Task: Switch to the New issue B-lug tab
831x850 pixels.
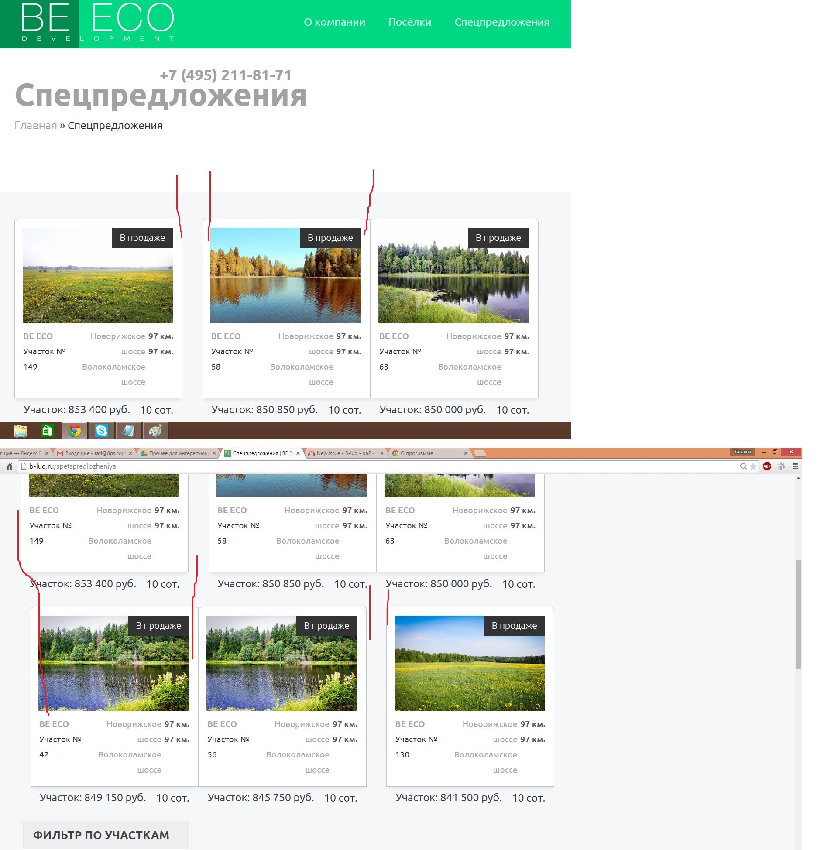Action: 345,453
